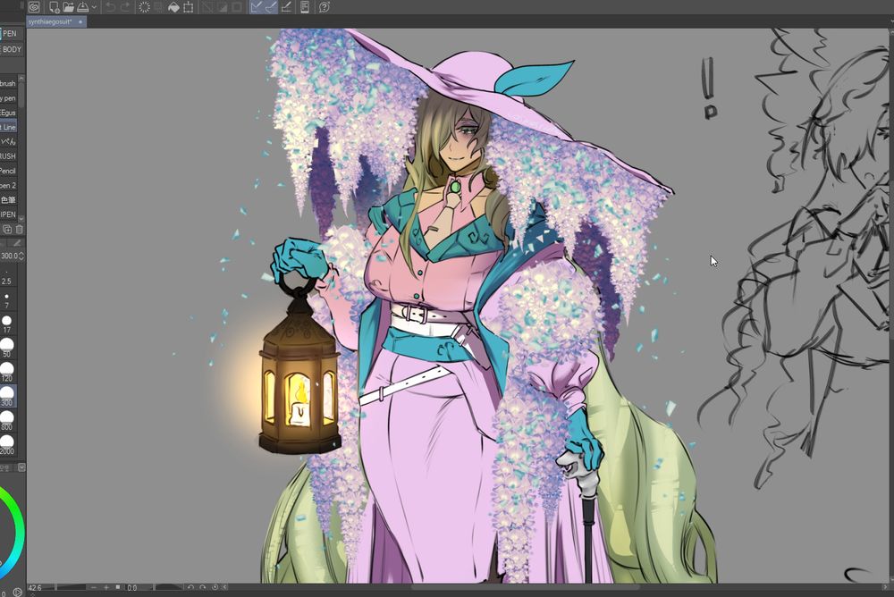Pick the 'Egus' sub tool

coord(8,113)
